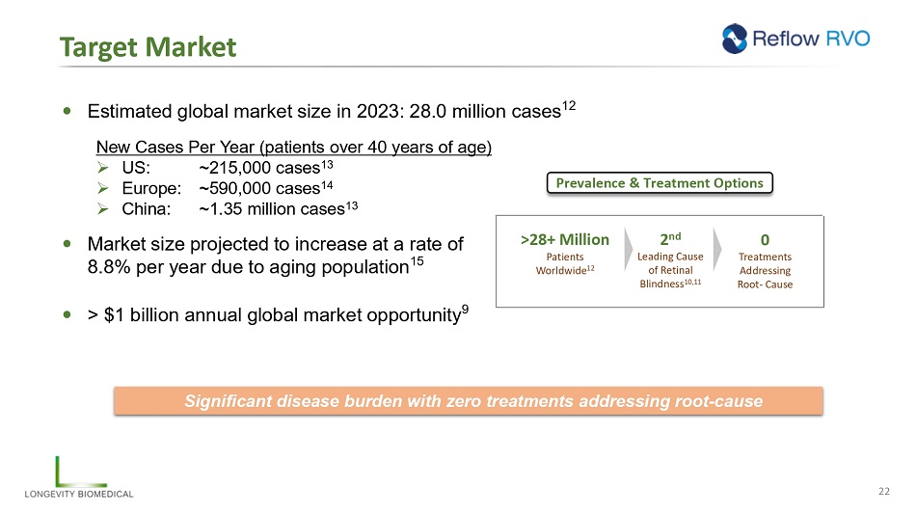
Task: Click the 'Prevalence & Treatment Options' label box
Action: 660,183
